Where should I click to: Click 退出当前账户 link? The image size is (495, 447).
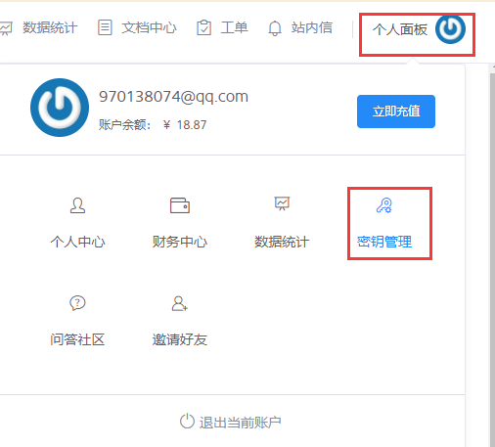pos(240,423)
